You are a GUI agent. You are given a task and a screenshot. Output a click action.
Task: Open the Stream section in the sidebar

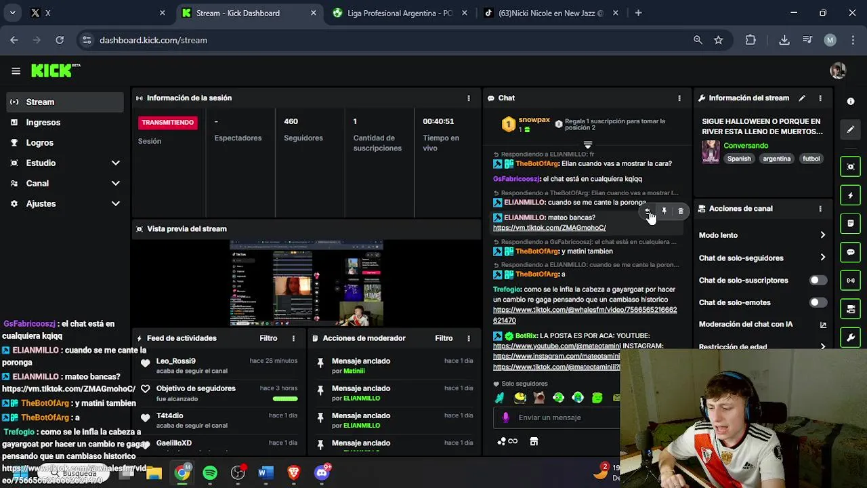coord(65,102)
